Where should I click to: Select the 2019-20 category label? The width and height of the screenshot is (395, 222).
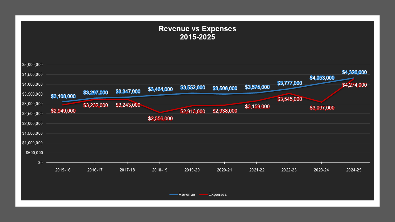coord(192,170)
